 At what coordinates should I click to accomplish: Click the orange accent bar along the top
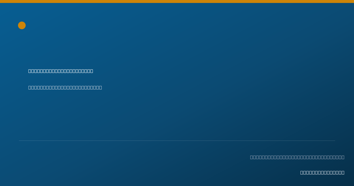point(177,1)
